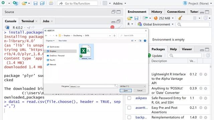214x120 pixels.
Task: Load workspace in Environment pane
Action: [130, 18]
